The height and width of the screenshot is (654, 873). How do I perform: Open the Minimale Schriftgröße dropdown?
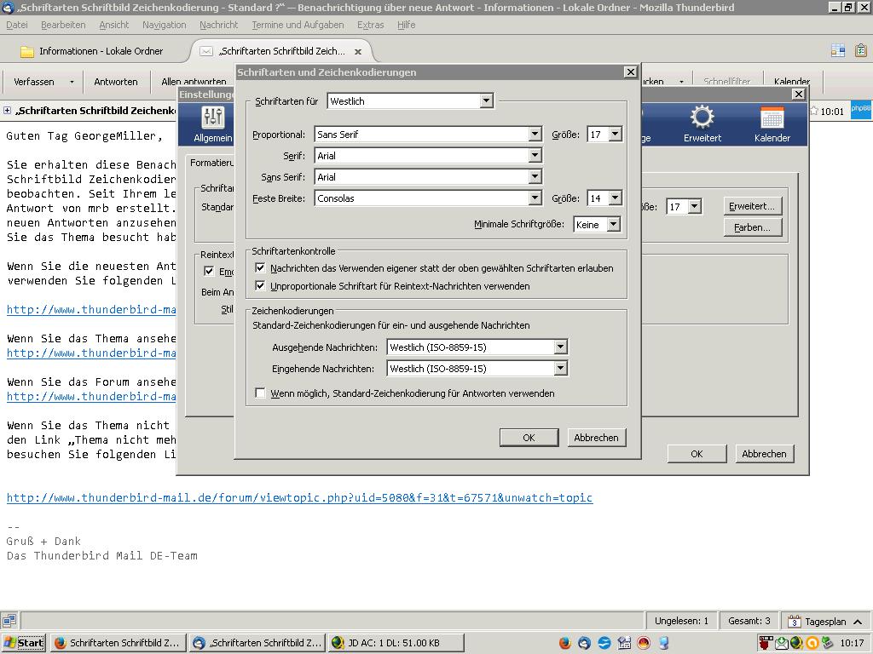click(x=612, y=225)
